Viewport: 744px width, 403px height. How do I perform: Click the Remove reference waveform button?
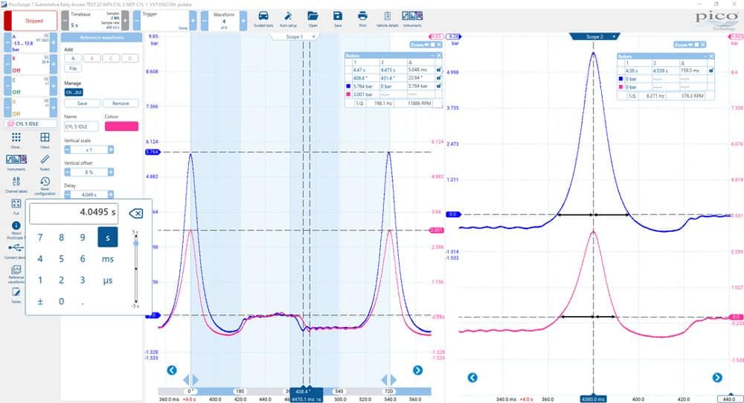point(121,103)
